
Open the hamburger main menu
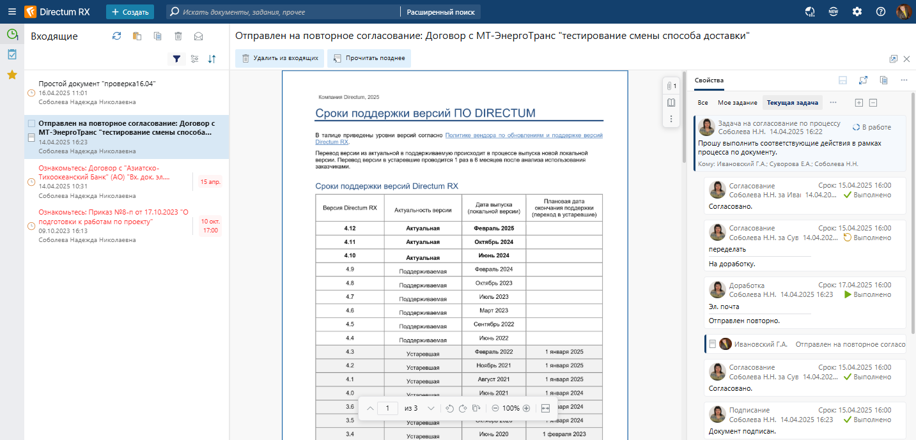[x=12, y=11]
